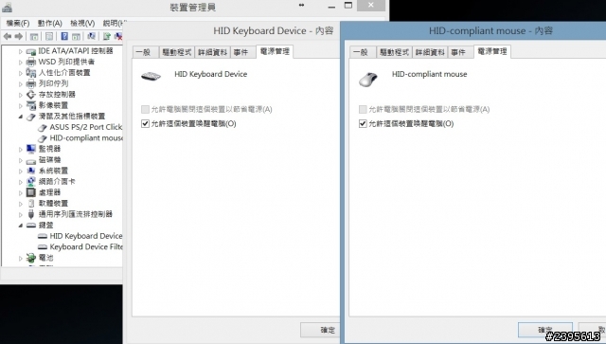This screenshot has width=606, height=344.
Task: Click the Uninstall device red X icon
Action: (118, 36)
